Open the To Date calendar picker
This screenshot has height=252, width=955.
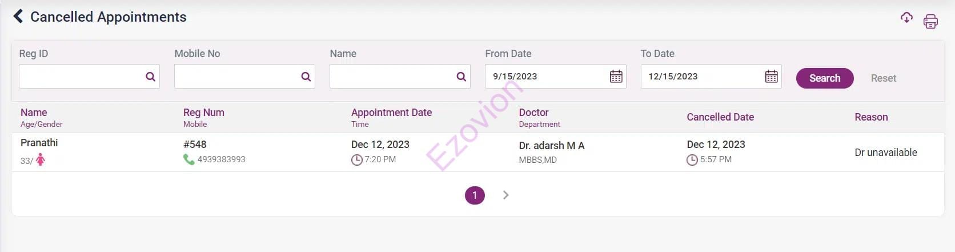point(771,77)
